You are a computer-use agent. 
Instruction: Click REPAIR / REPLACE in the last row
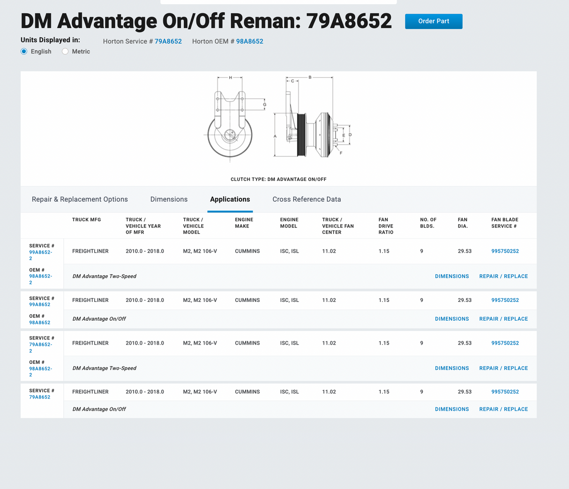pos(503,409)
